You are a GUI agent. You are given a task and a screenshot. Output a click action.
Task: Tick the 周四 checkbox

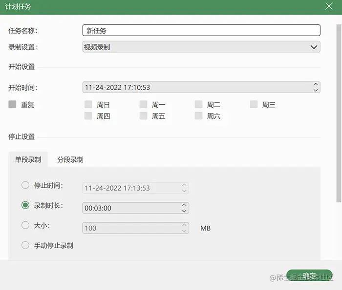point(88,116)
